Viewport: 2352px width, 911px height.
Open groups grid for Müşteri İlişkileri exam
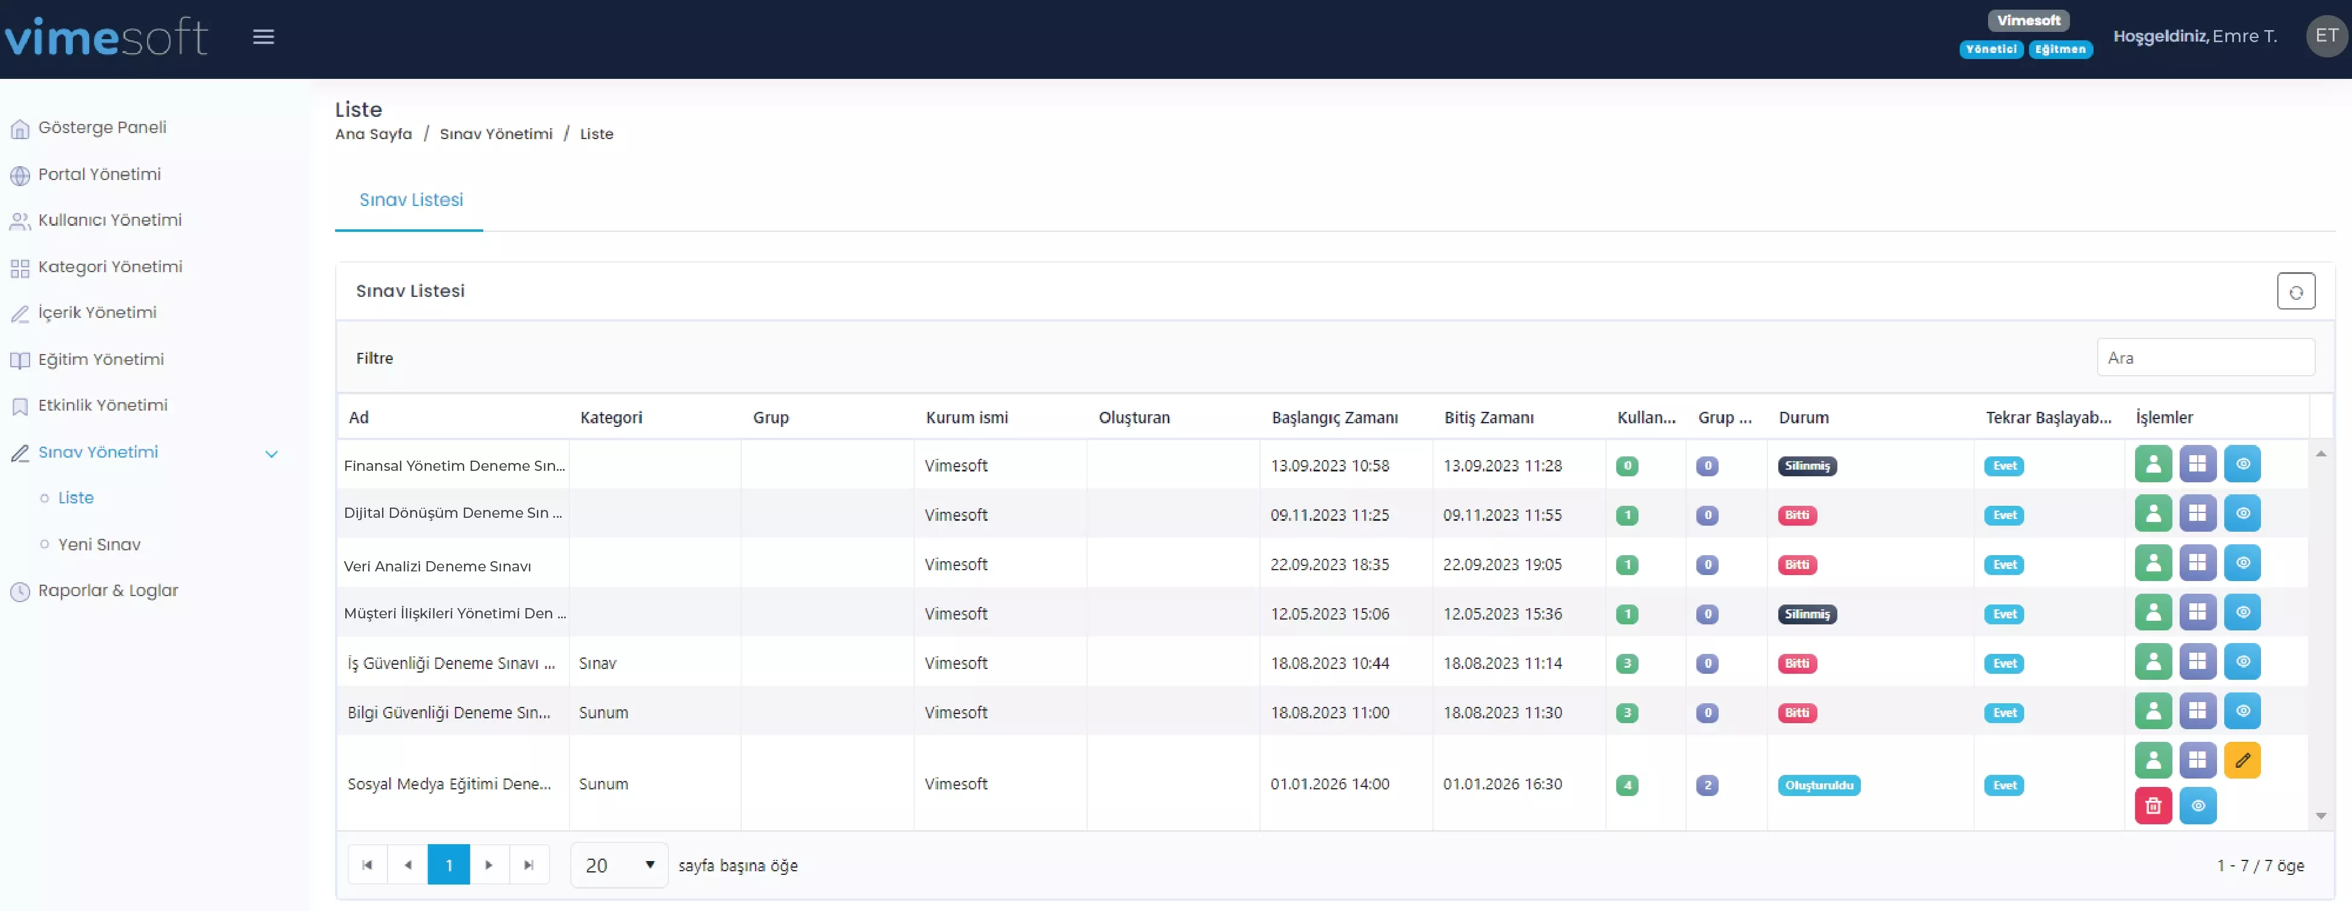click(x=2198, y=612)
